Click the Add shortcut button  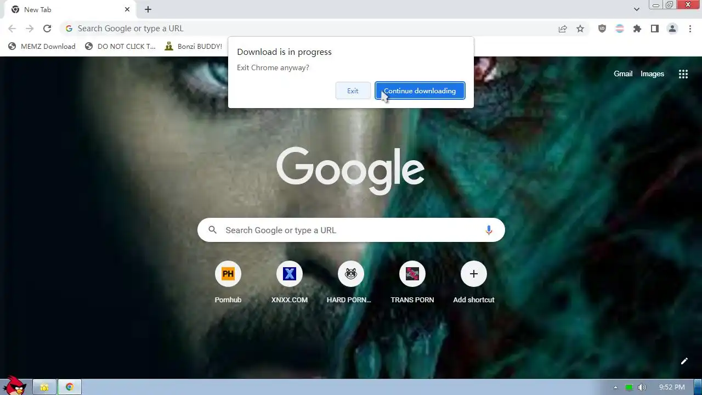(x=474, y=282)
